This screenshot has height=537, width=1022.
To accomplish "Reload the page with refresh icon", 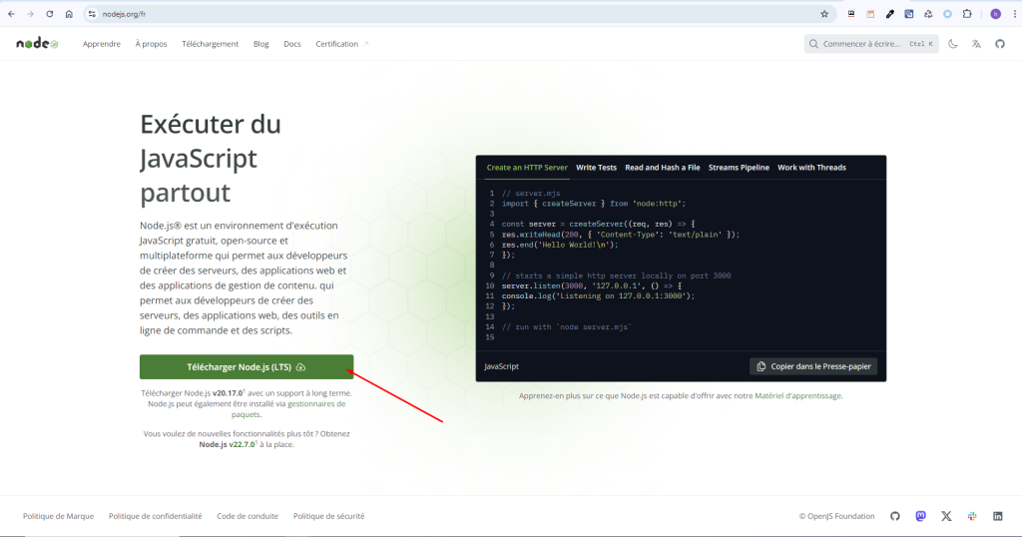I will tap(50, 14).
